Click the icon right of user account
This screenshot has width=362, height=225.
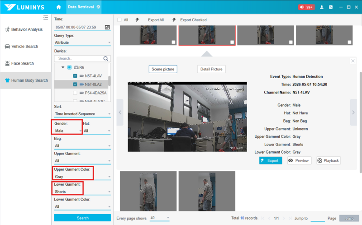[331, 7]
